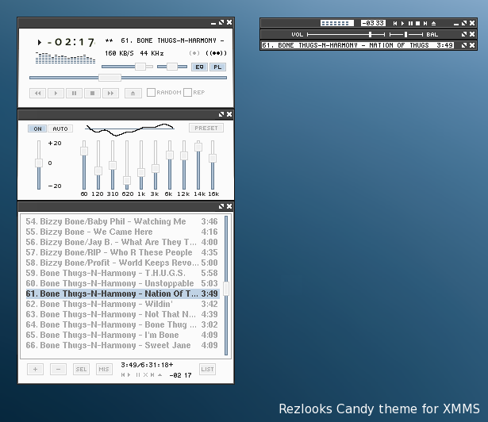Open the playlist SEL selection menu
The image size is (488, 422).
coord(81,370)
